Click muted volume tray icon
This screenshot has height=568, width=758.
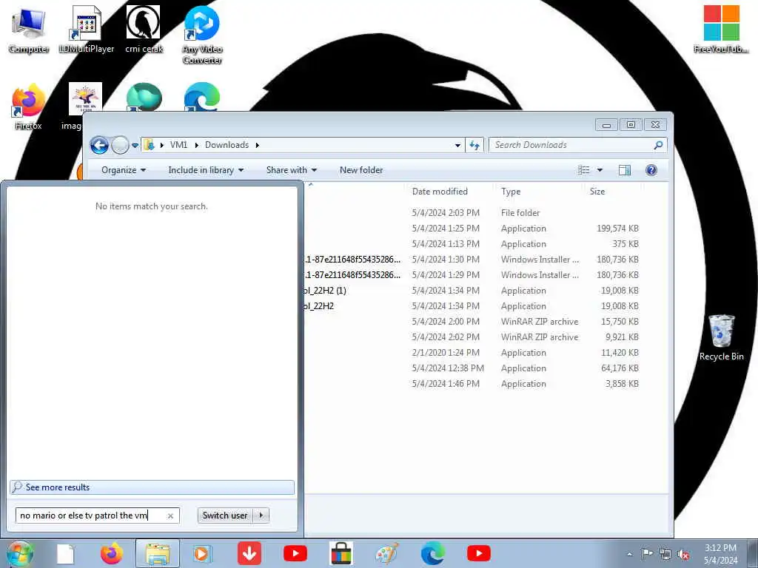coord(683,555)
